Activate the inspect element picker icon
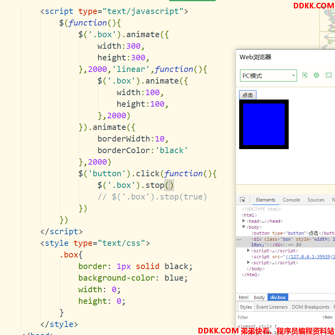This screenshot has width=335, height=335. click(242, 199)
